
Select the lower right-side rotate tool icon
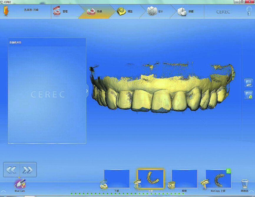click(248, 95)
